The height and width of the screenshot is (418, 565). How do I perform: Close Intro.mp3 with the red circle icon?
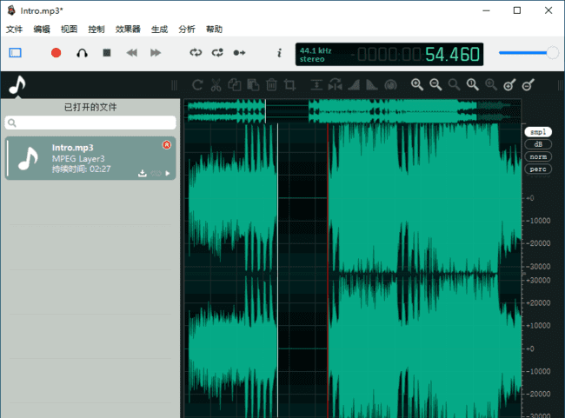pyautogui.click(x=167, y=145)
